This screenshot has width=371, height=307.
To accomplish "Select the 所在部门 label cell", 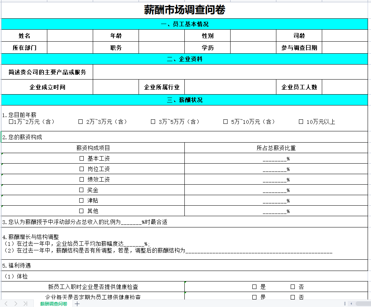I will pos(24,48).
